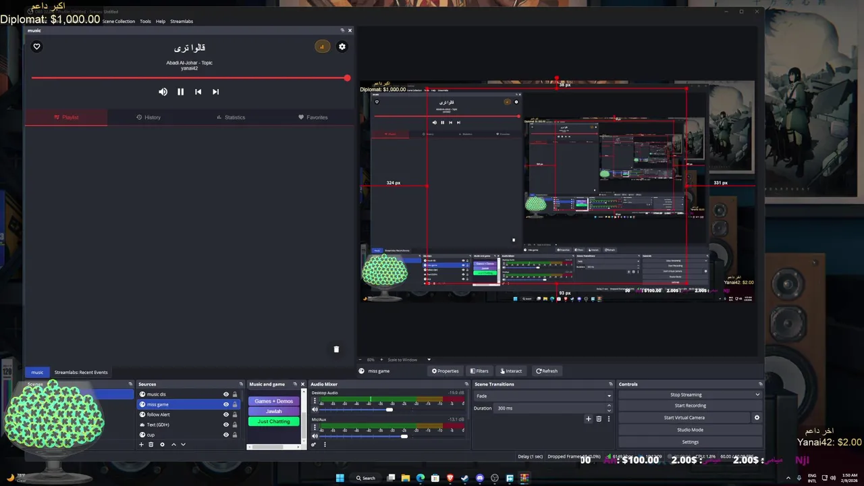The image size is (864, 486).
Task: Select the Text (GDI+) source
Action: tap(189, 425)
